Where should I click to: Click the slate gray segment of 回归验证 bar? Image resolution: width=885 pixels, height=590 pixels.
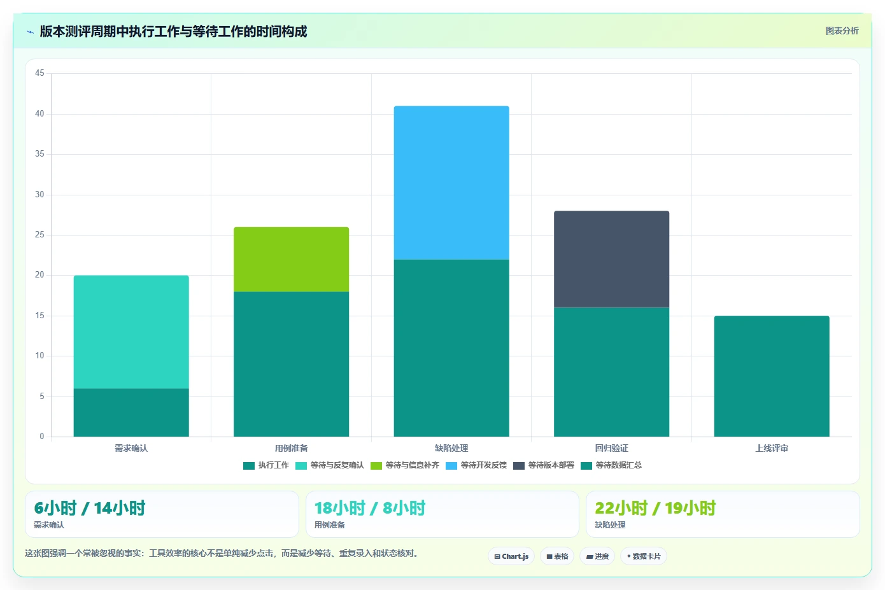[x=611, y=259]
